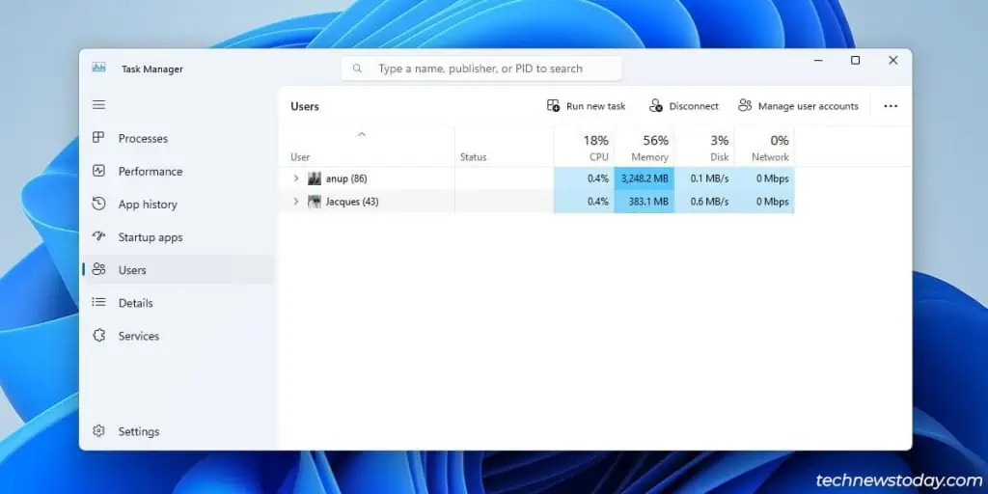988x494 pixels.
Task: Click the Disconnect button label
Action: click(694, 106)
